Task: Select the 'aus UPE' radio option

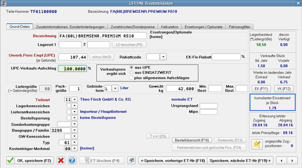Action: click(x=131, y=67)
